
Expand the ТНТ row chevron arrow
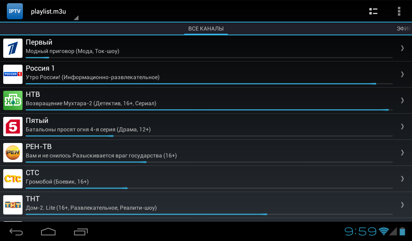(x=402, y=205)
